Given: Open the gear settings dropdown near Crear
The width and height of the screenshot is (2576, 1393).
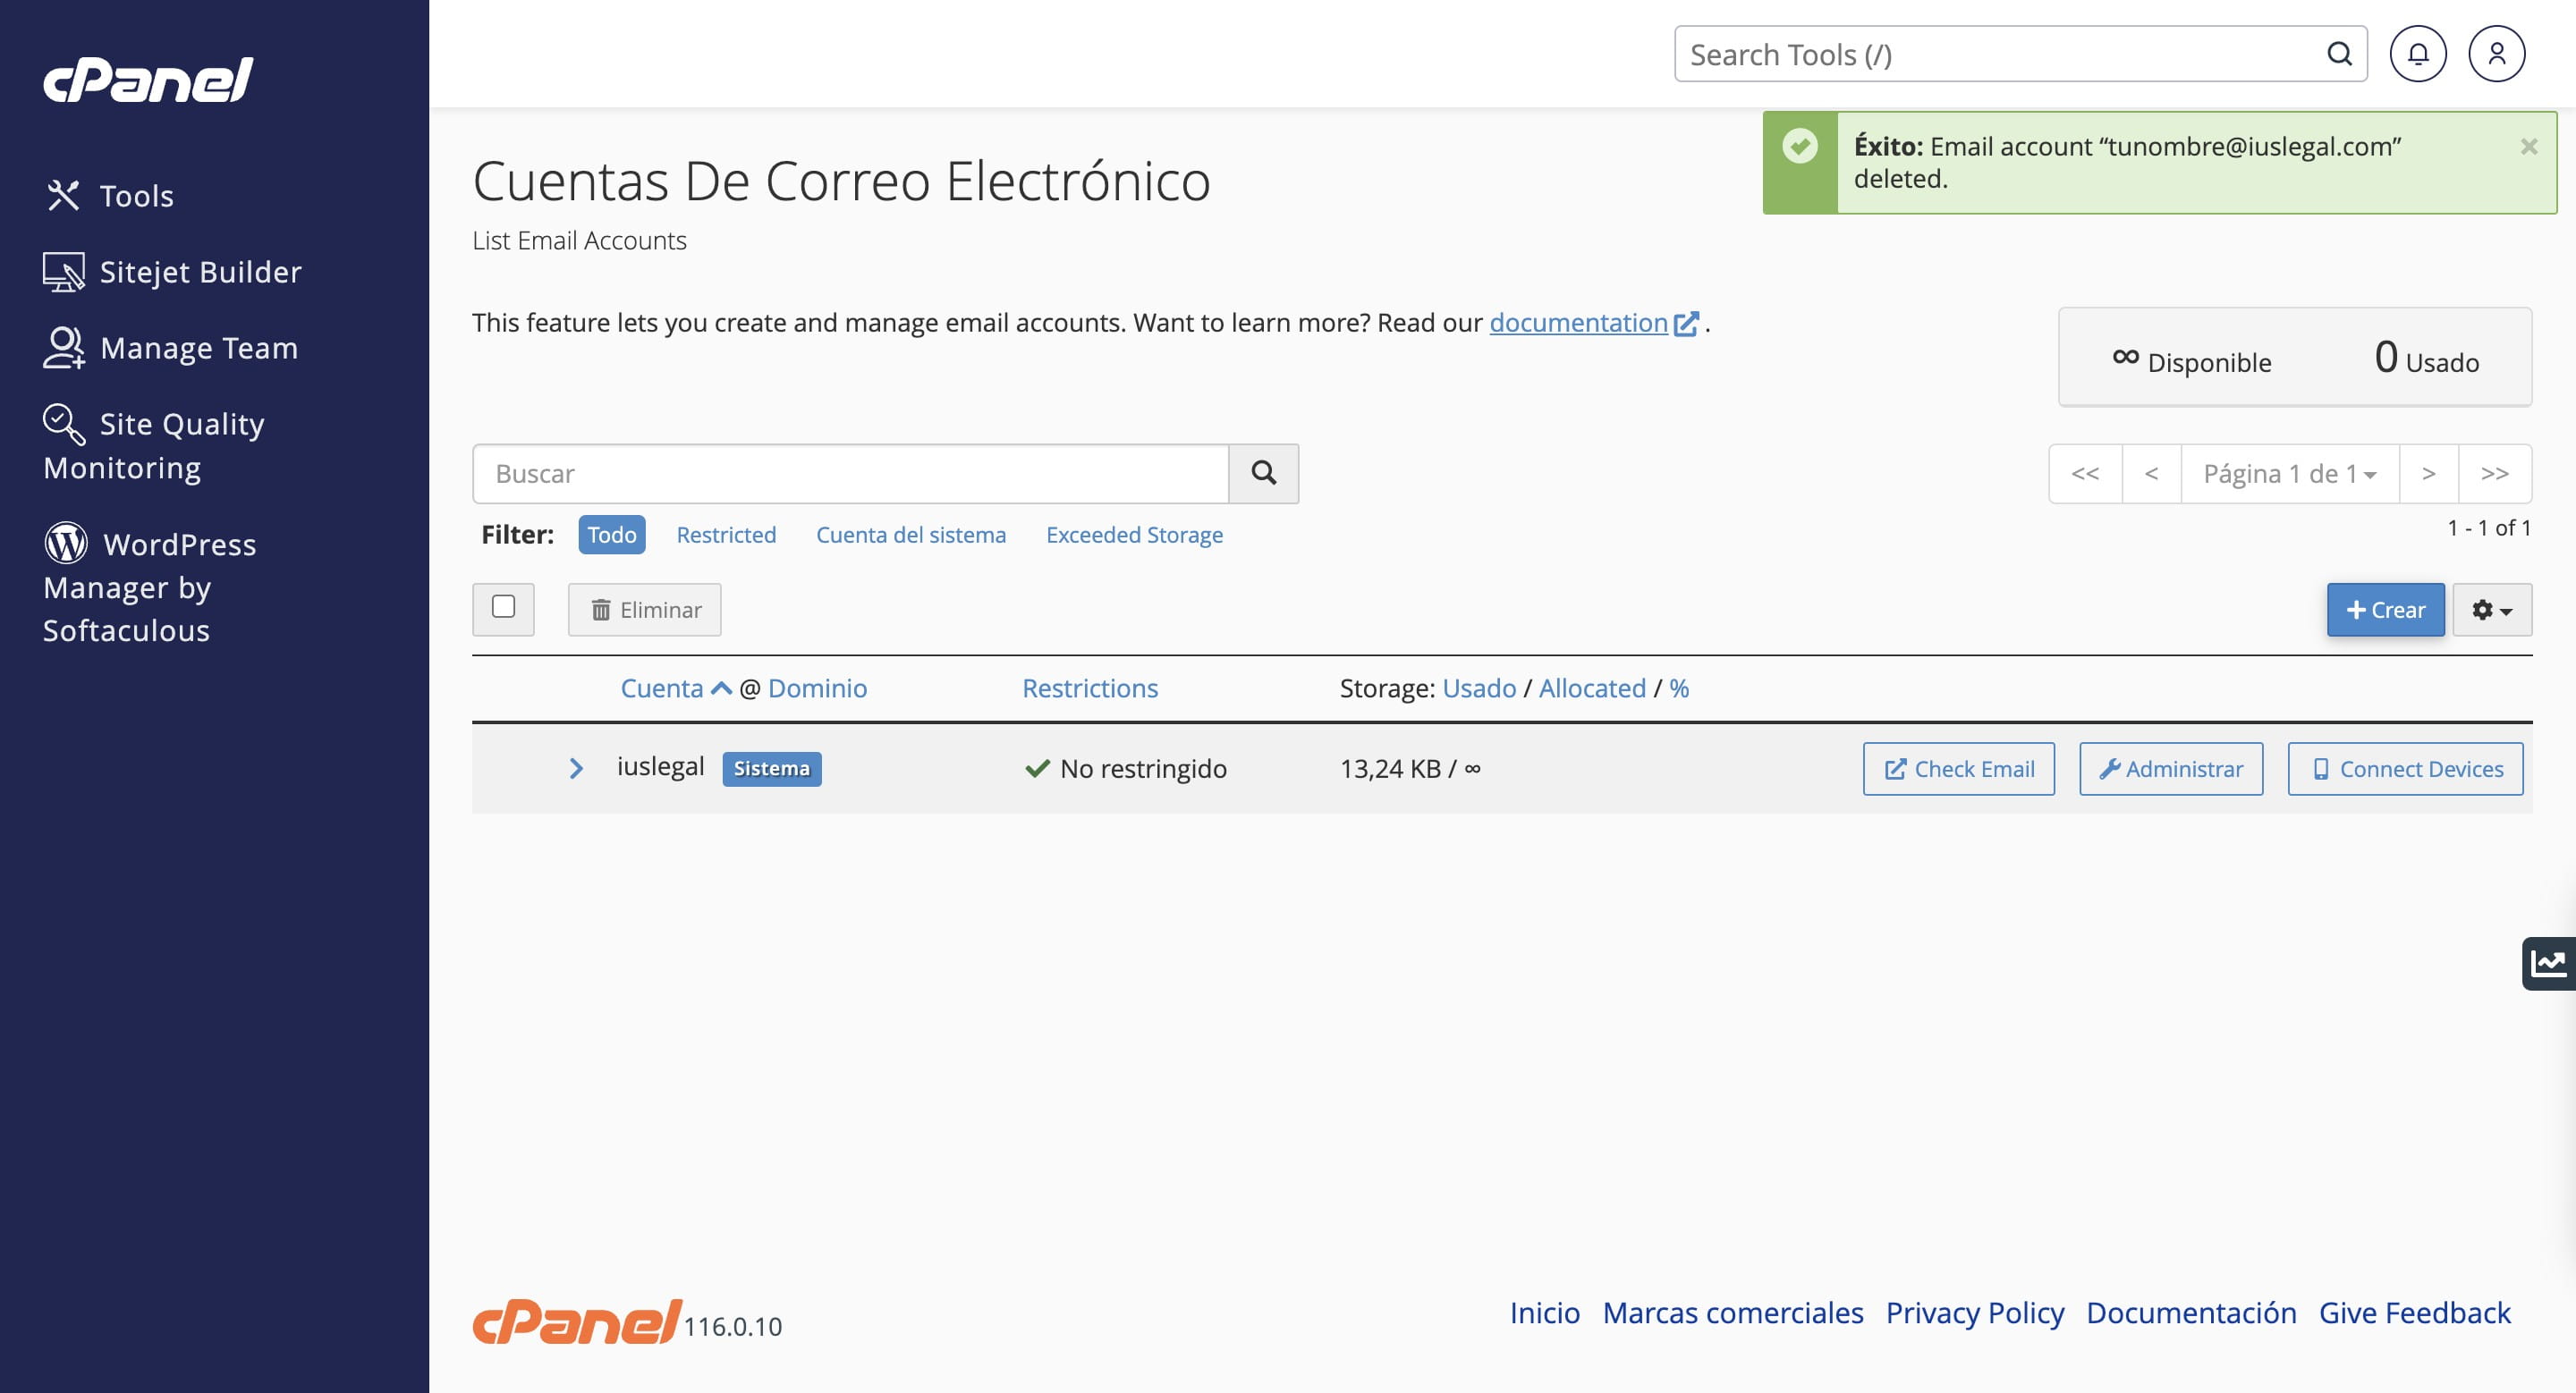Looking at the screenshot, I should [x=2491, y=609].
